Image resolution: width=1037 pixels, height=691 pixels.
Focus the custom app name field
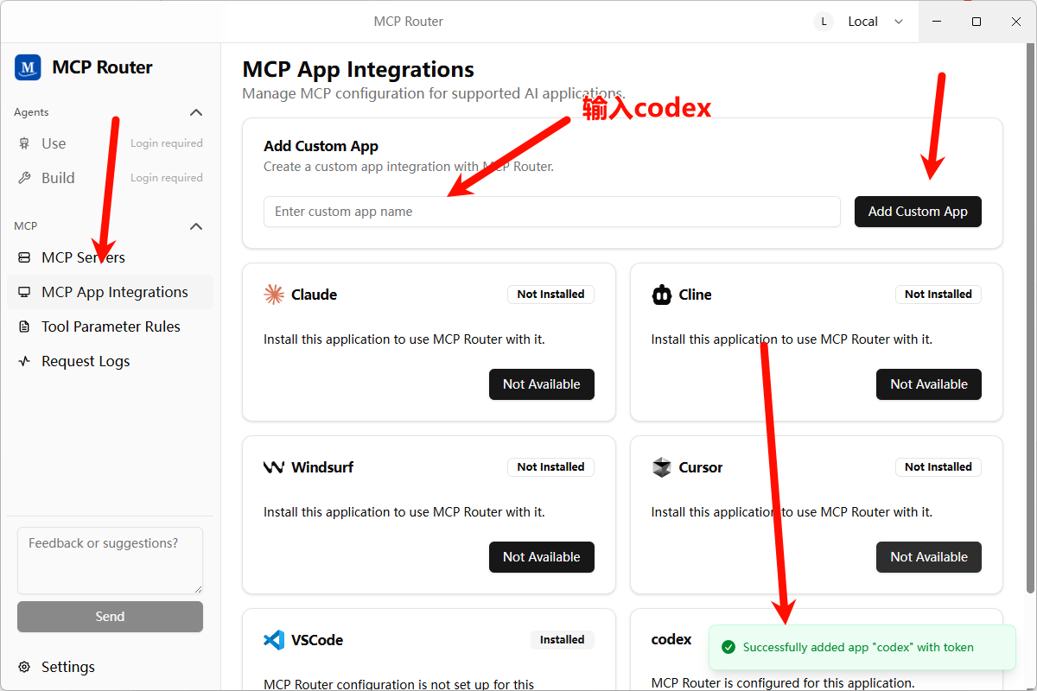[551, 212]
